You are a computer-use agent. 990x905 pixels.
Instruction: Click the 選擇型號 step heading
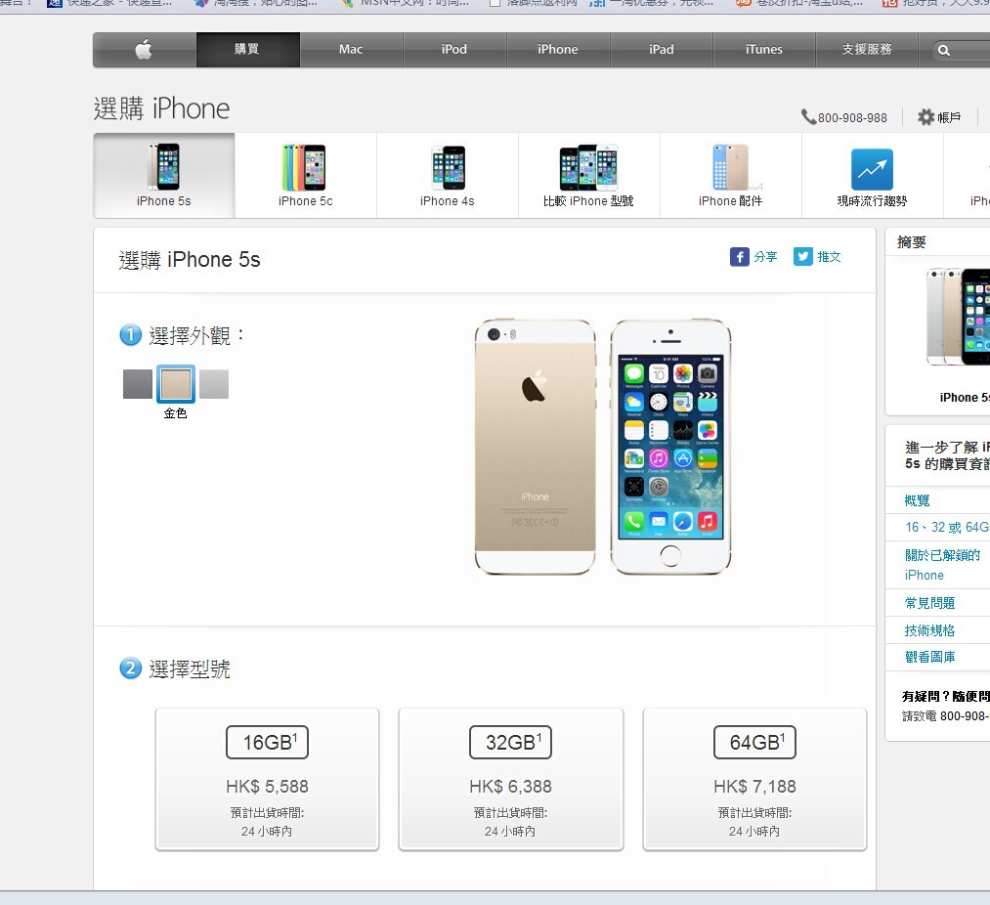click(190, 668)
